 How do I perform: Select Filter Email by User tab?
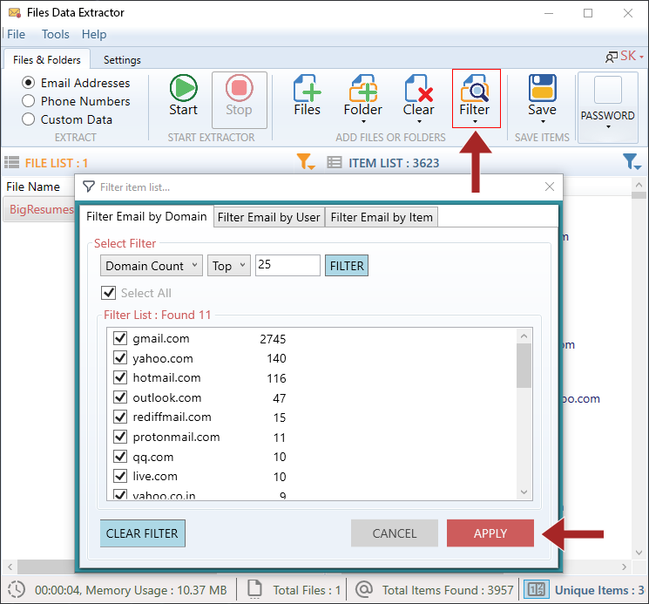pos(269,217)
